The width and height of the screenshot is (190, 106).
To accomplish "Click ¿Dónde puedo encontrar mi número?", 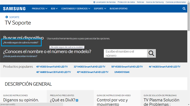I will coord(20,56).
